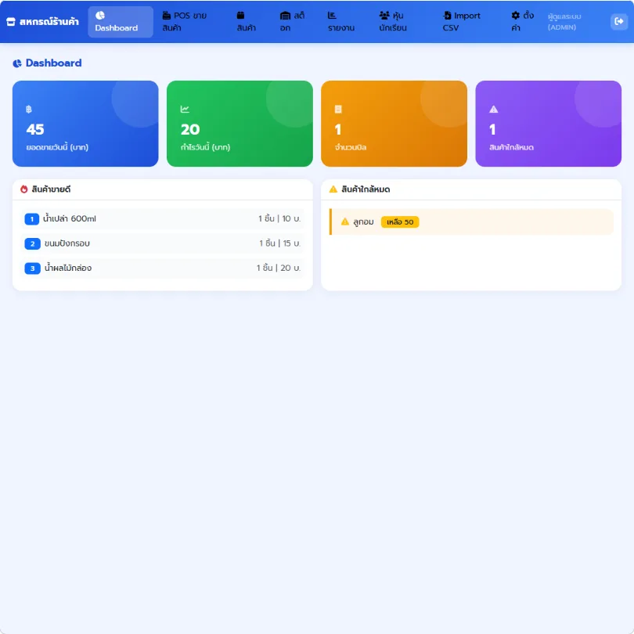Viewport: 634px width, 634px height.
Task: Click the flame icon beside สินค้าขายดี
Action: point(23,189)
